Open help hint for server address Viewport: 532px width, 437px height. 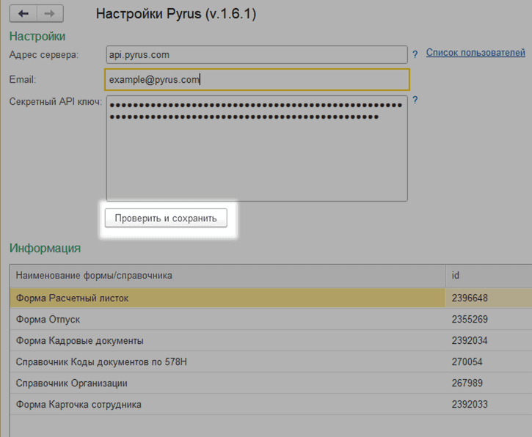click(415, 54)
